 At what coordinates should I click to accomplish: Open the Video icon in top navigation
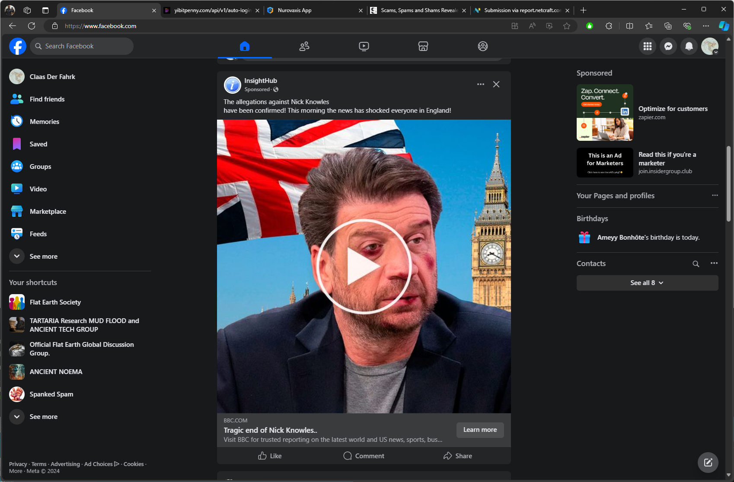pyautogui.click(x=364, y=46)
